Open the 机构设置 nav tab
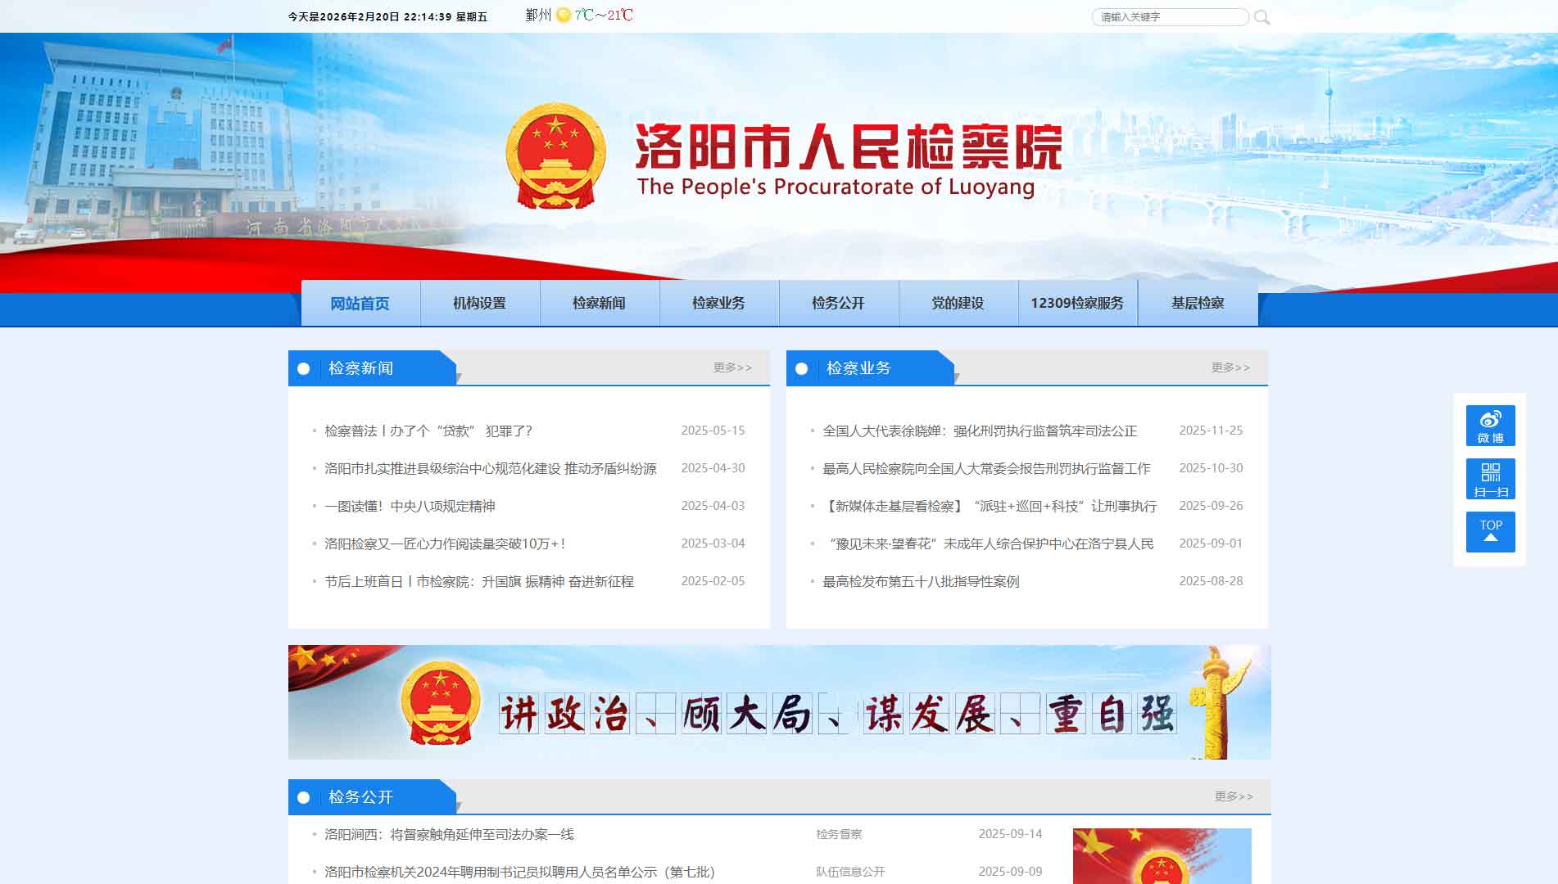The height and width of the screenshot is (884, 1558). point(480,303)
